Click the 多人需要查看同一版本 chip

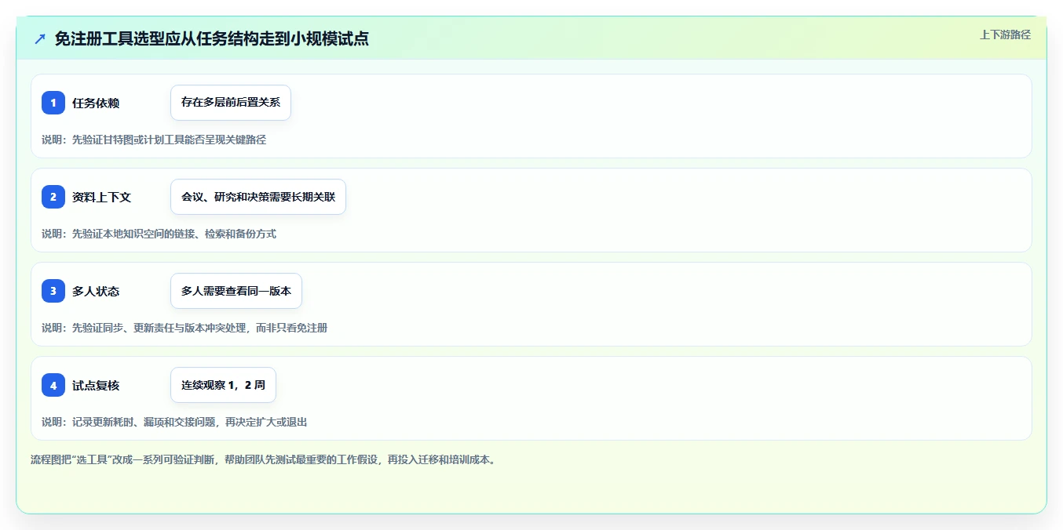(x=236, y=291)
